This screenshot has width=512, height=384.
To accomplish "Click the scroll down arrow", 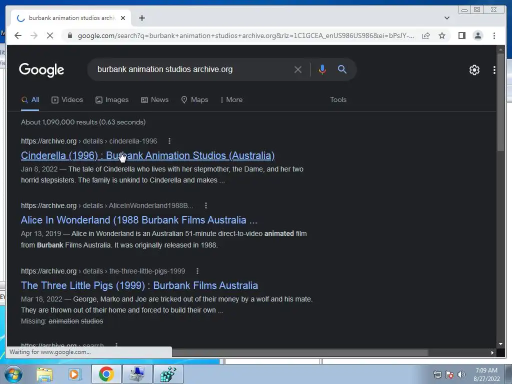I will (500, 344).
